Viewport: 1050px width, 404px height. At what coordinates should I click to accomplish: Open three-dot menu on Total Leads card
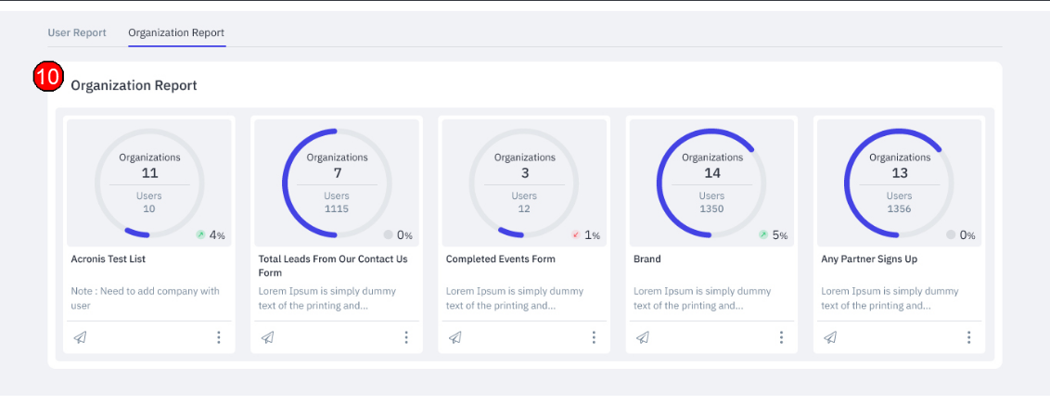[x=406, y=337]
